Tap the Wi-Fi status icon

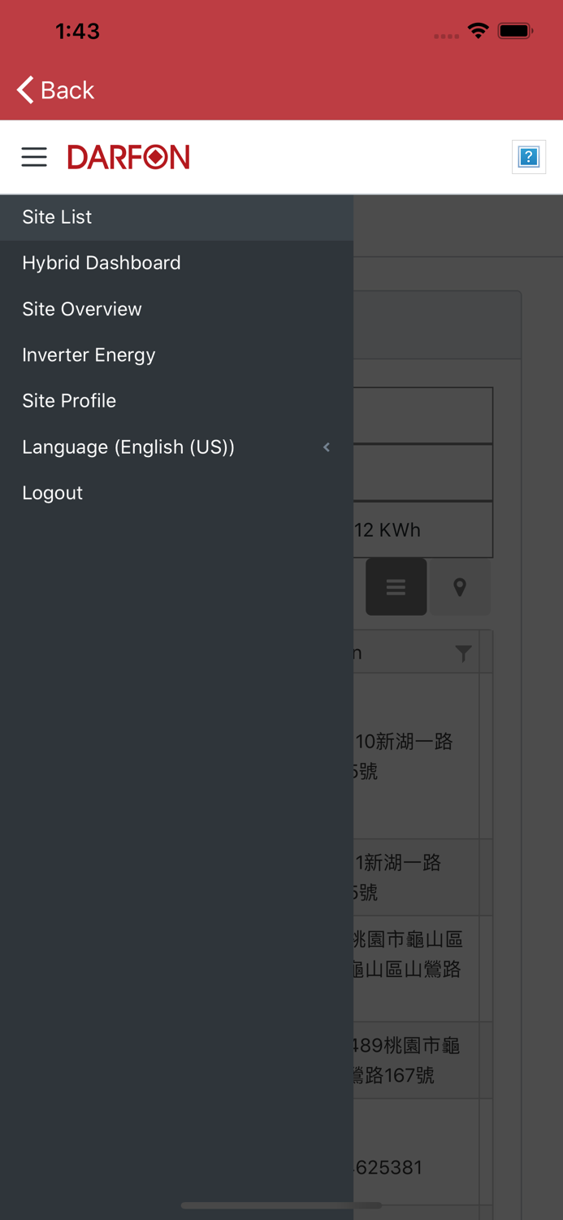(478, 30)
